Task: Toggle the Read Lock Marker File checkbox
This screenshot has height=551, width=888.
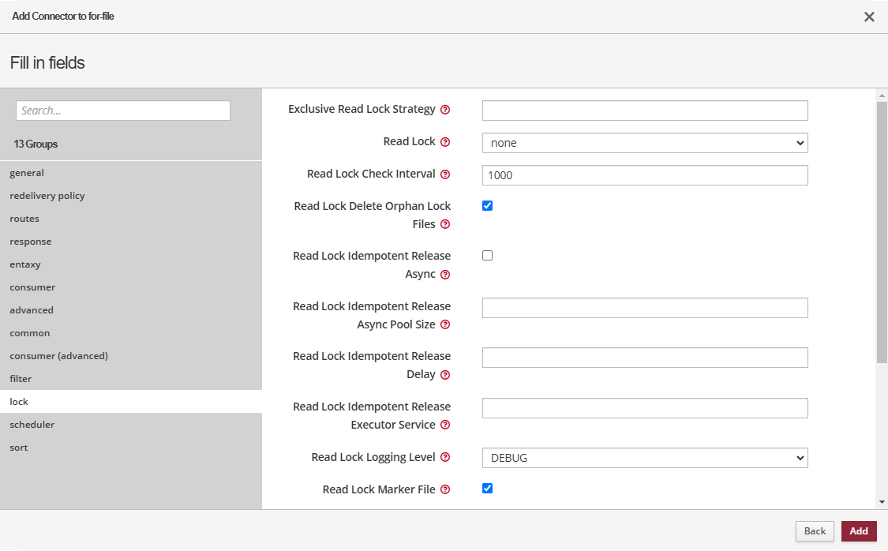Action: [x=487, y=489]
